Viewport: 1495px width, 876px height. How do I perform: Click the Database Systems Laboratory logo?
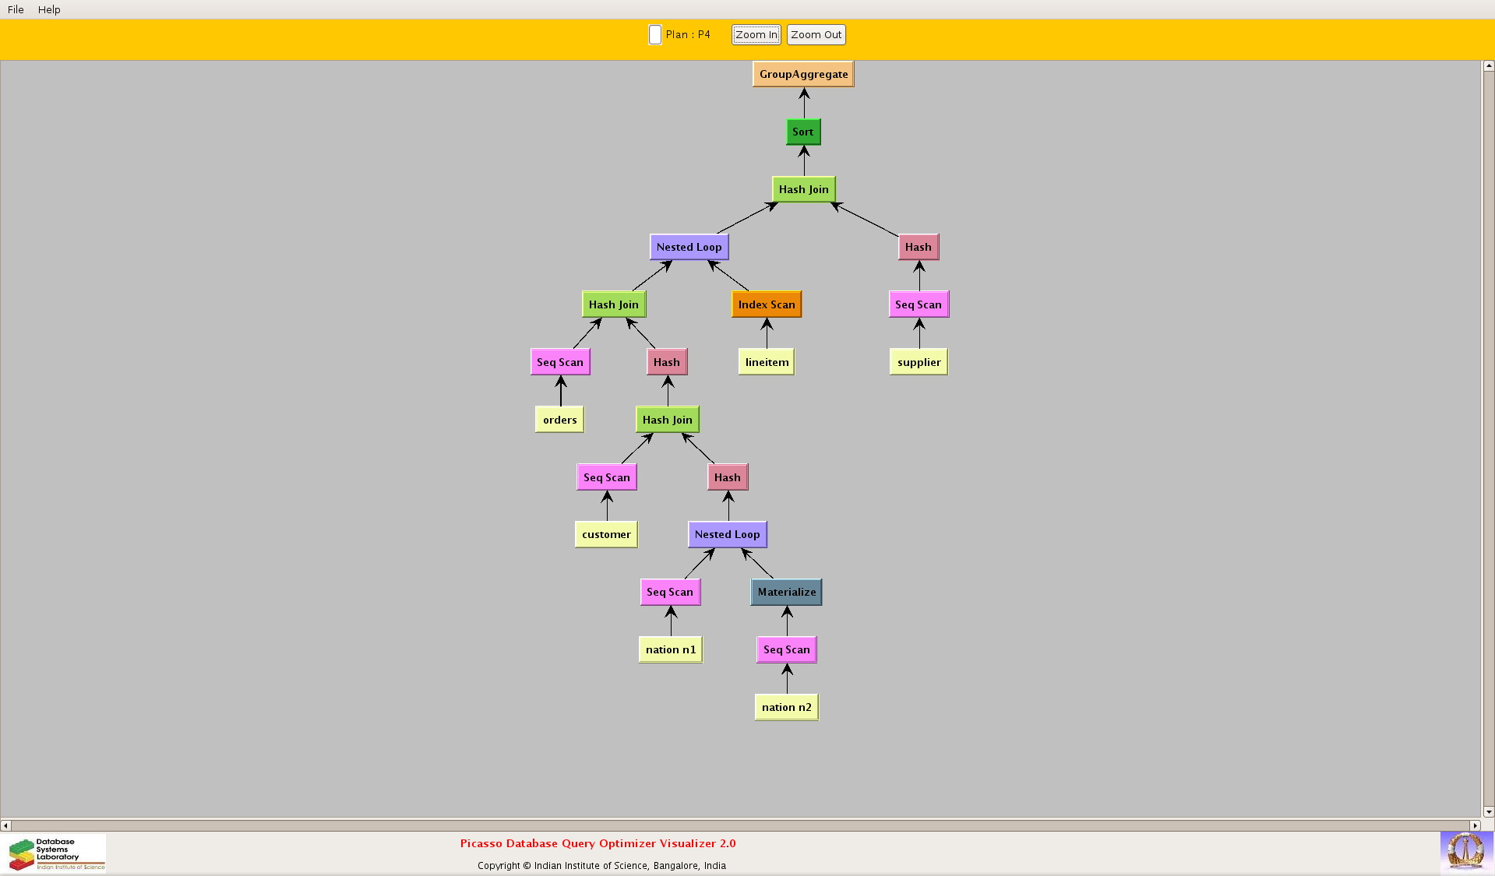point(56,853)
